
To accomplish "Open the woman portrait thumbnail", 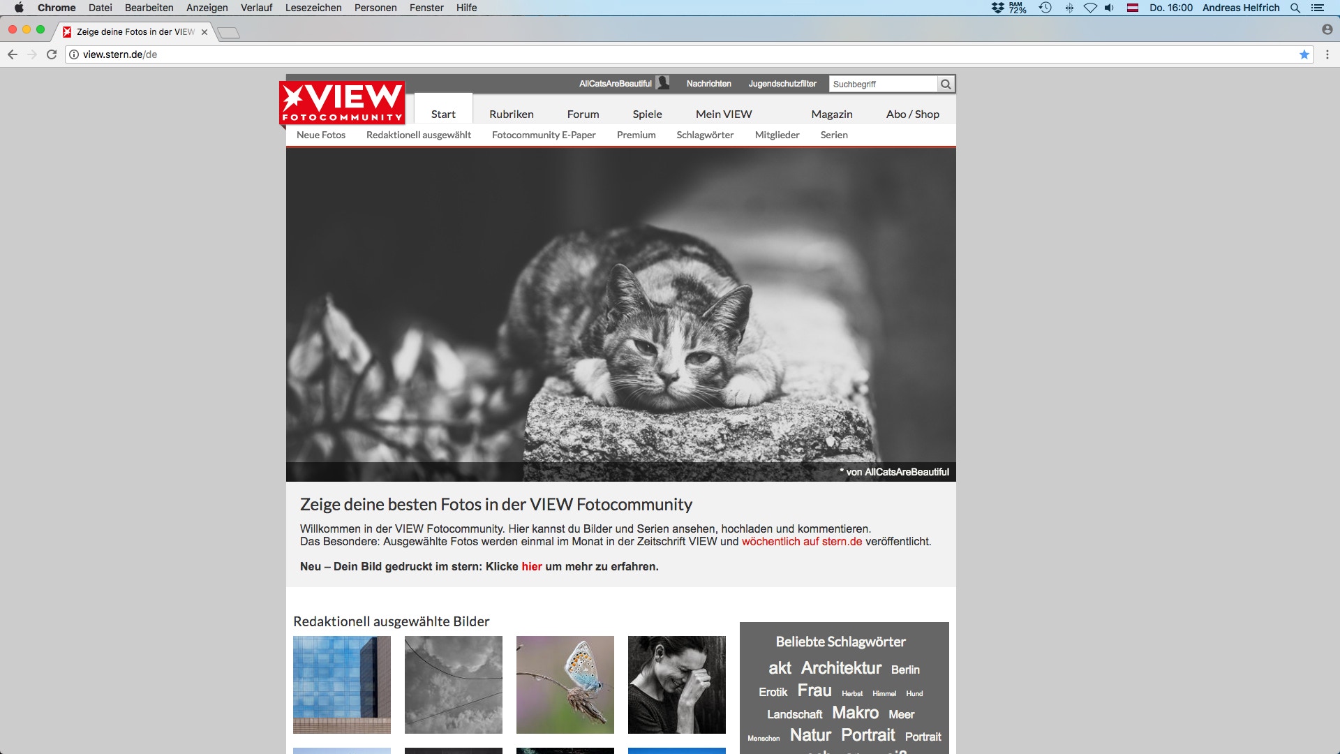I will coord(677,685).
